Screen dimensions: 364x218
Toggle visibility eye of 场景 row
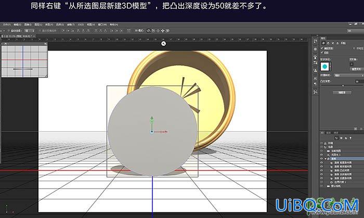pyautogui.click(x=321, y=147)
